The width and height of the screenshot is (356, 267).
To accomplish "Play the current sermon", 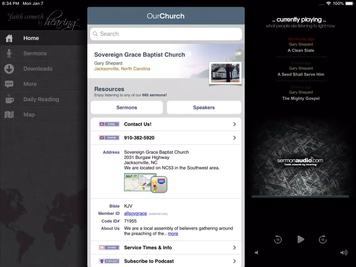I will [x=301, y=239].
